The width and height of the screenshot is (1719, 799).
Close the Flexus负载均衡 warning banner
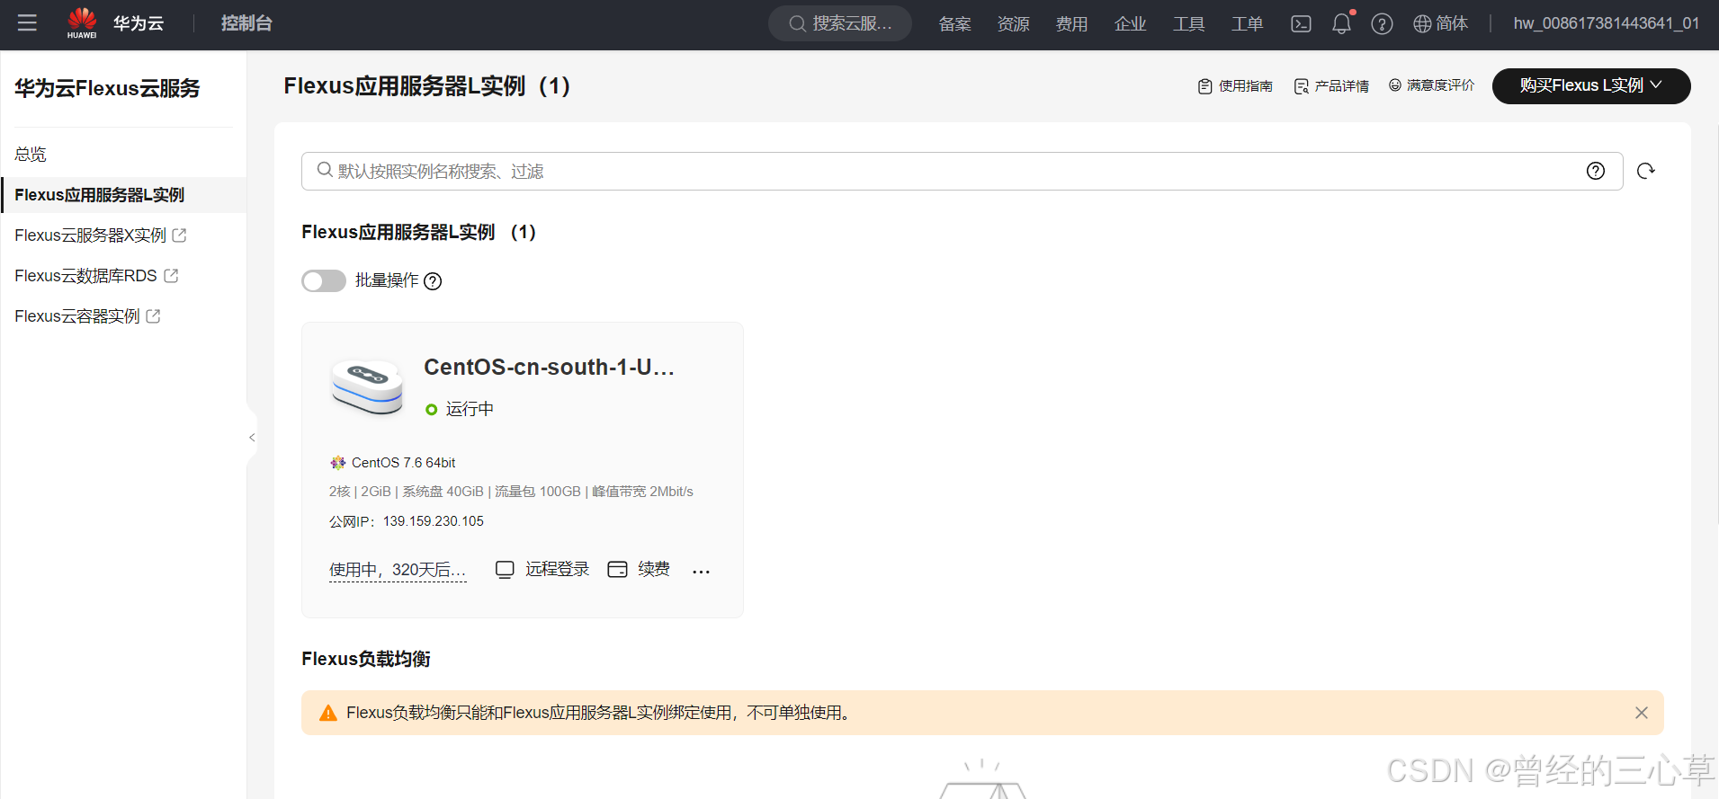[x=1642, y=713]
